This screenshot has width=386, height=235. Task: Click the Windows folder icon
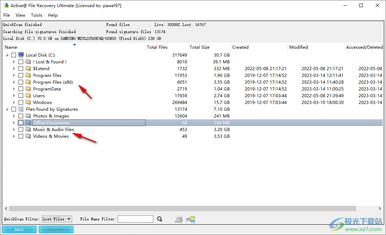[28, 102]
